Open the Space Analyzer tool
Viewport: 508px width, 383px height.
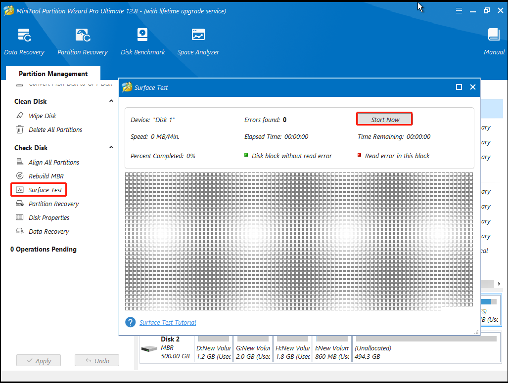click(198, 42)
